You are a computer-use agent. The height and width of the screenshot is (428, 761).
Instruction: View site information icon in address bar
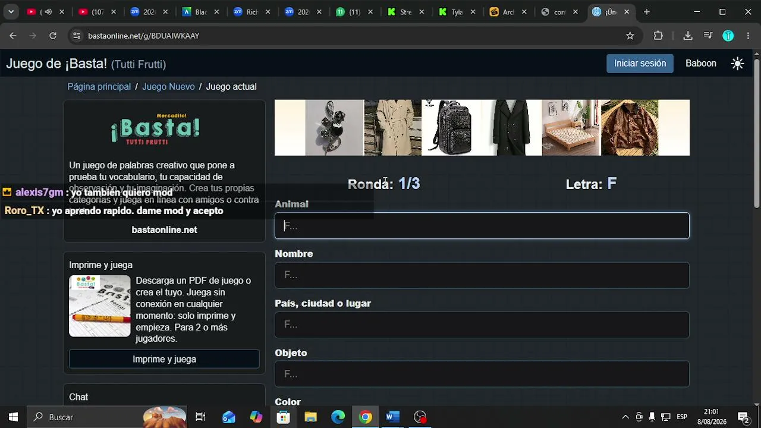(76, 36)
